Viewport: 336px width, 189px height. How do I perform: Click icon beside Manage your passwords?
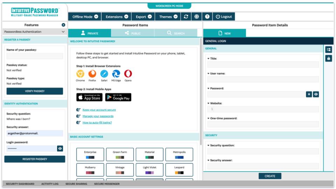(78, 116)
